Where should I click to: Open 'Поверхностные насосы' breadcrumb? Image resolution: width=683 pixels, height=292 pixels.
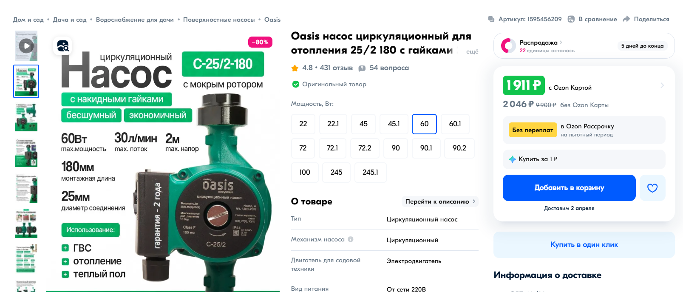click(x=219, y=20)
